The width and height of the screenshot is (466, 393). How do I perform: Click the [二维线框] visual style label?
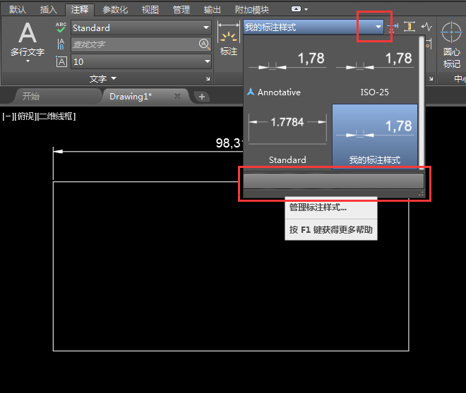coord(56,116)
